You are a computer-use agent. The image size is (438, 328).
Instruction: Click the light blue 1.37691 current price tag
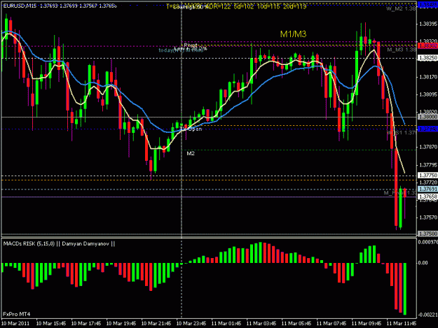[x=427, y=190]
